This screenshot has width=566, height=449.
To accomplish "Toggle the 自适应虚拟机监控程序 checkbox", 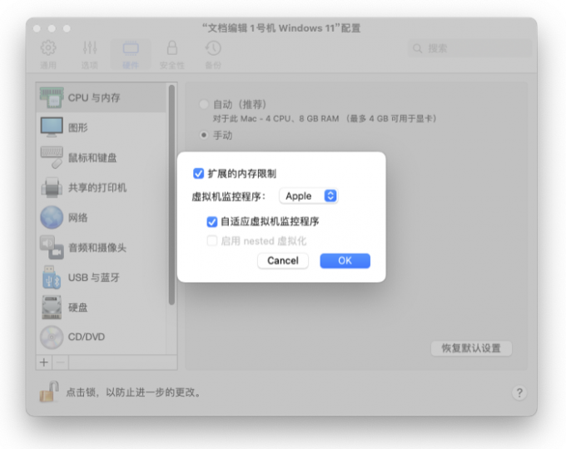I will 212,222.
